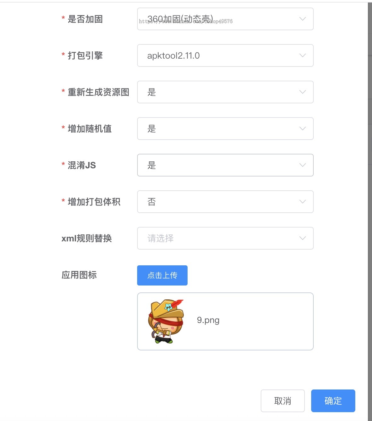Select the uploaded cartoon character icon thumbnail
This screenshot has height=421, width=372.
[x=166, y=321]
